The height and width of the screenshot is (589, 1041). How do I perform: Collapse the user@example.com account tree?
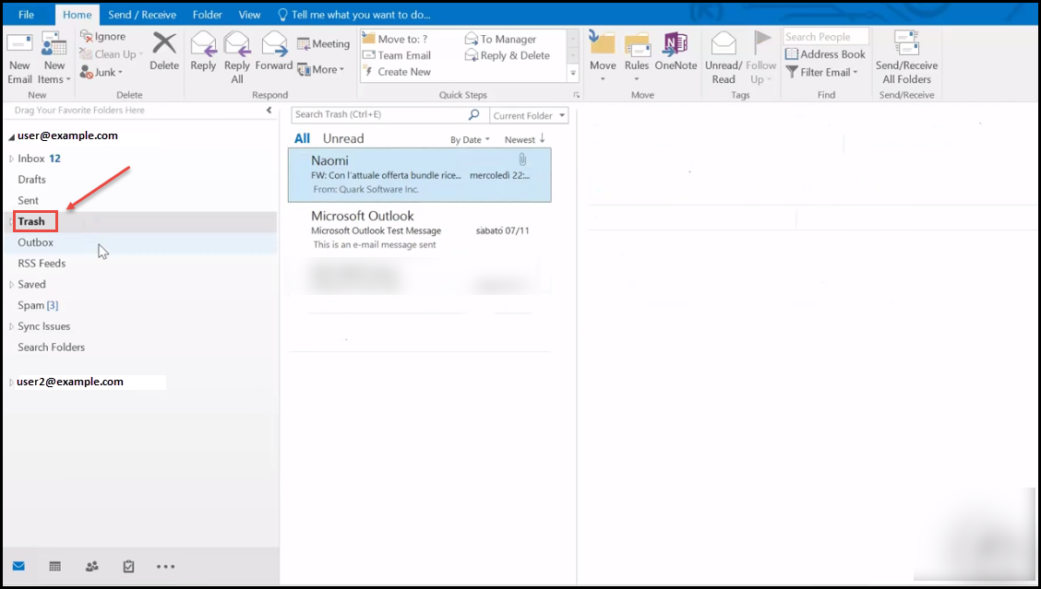(x=11, y=137)
